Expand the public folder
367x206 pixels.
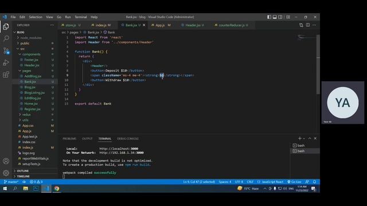[x=25, y=43]
